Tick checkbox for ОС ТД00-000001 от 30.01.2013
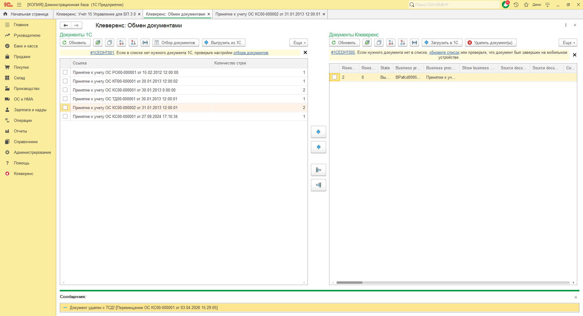 pyautogui.click(x=65, y=99)
